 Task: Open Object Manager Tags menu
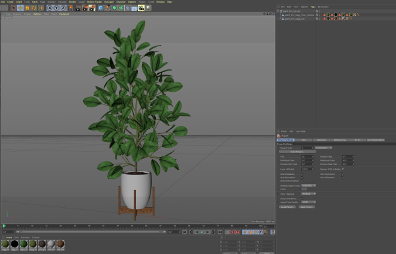(313, 7)
